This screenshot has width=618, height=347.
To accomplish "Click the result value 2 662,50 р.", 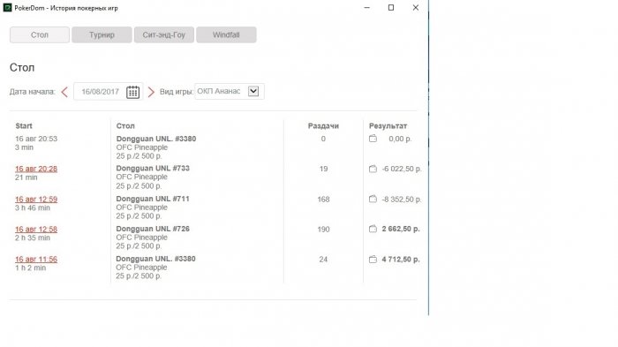I will 401,229.
